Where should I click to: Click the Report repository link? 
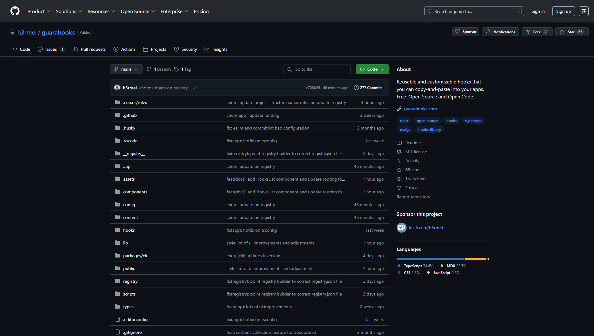[x=413, y=197]
